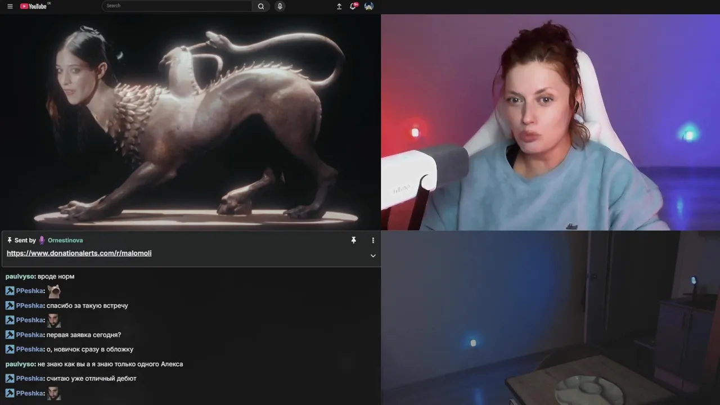Click paulvyso on the 'одного Алекса' message
Image resolution: width=720 pixels, height=405 pixels.
pos(20,364)
